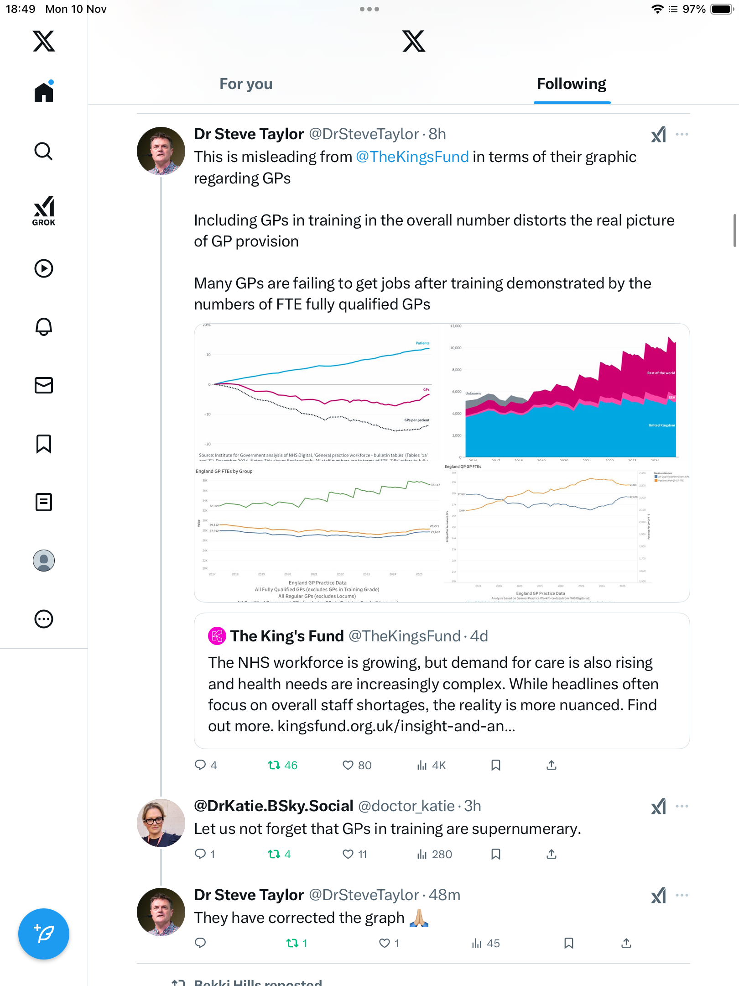Screen dimensions: 739x986
Task: Open the attached GP charts image
Action: click(x=442, y=463)
